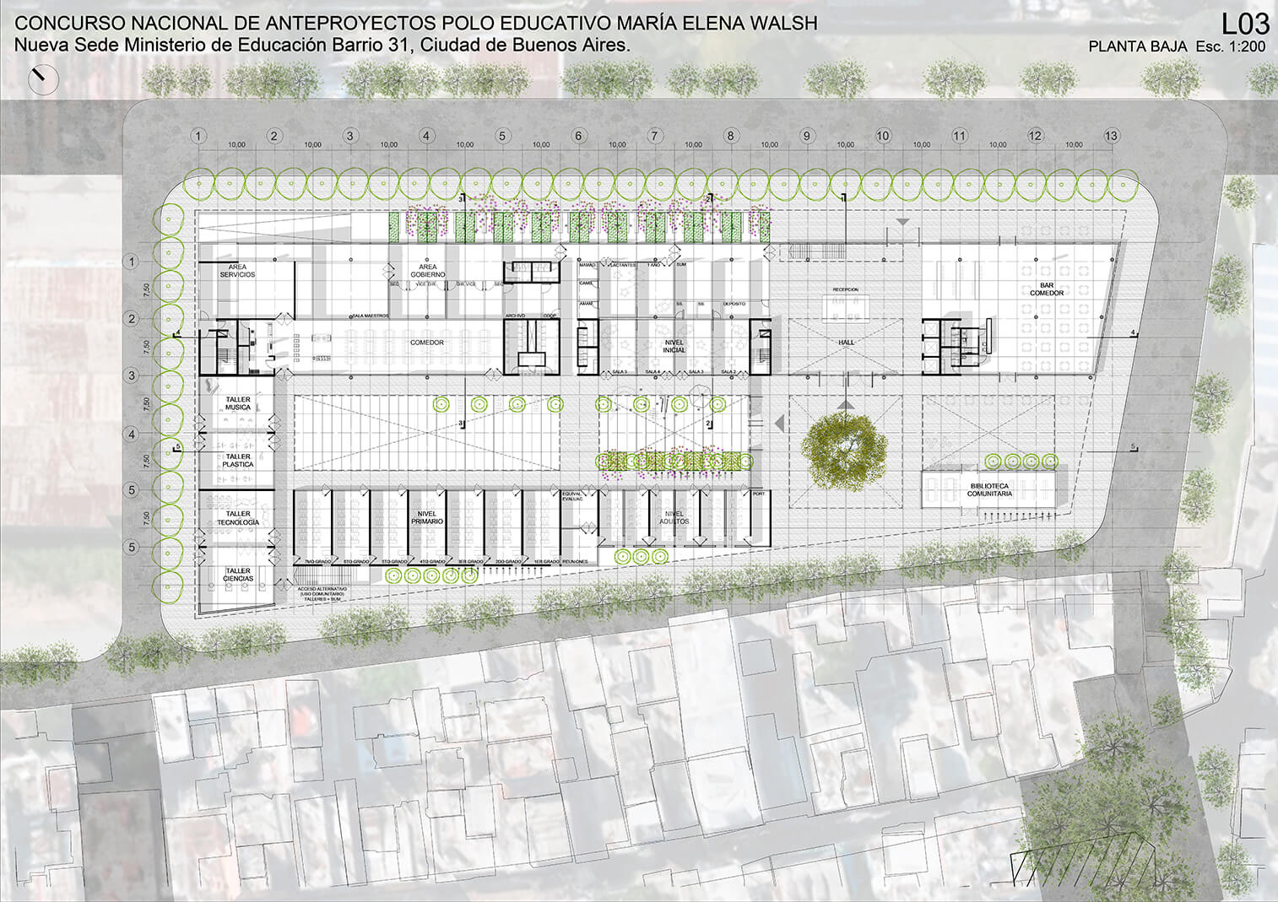
Task: Click column grid bubble 13 on top axis
Action: pos(1111,136)
